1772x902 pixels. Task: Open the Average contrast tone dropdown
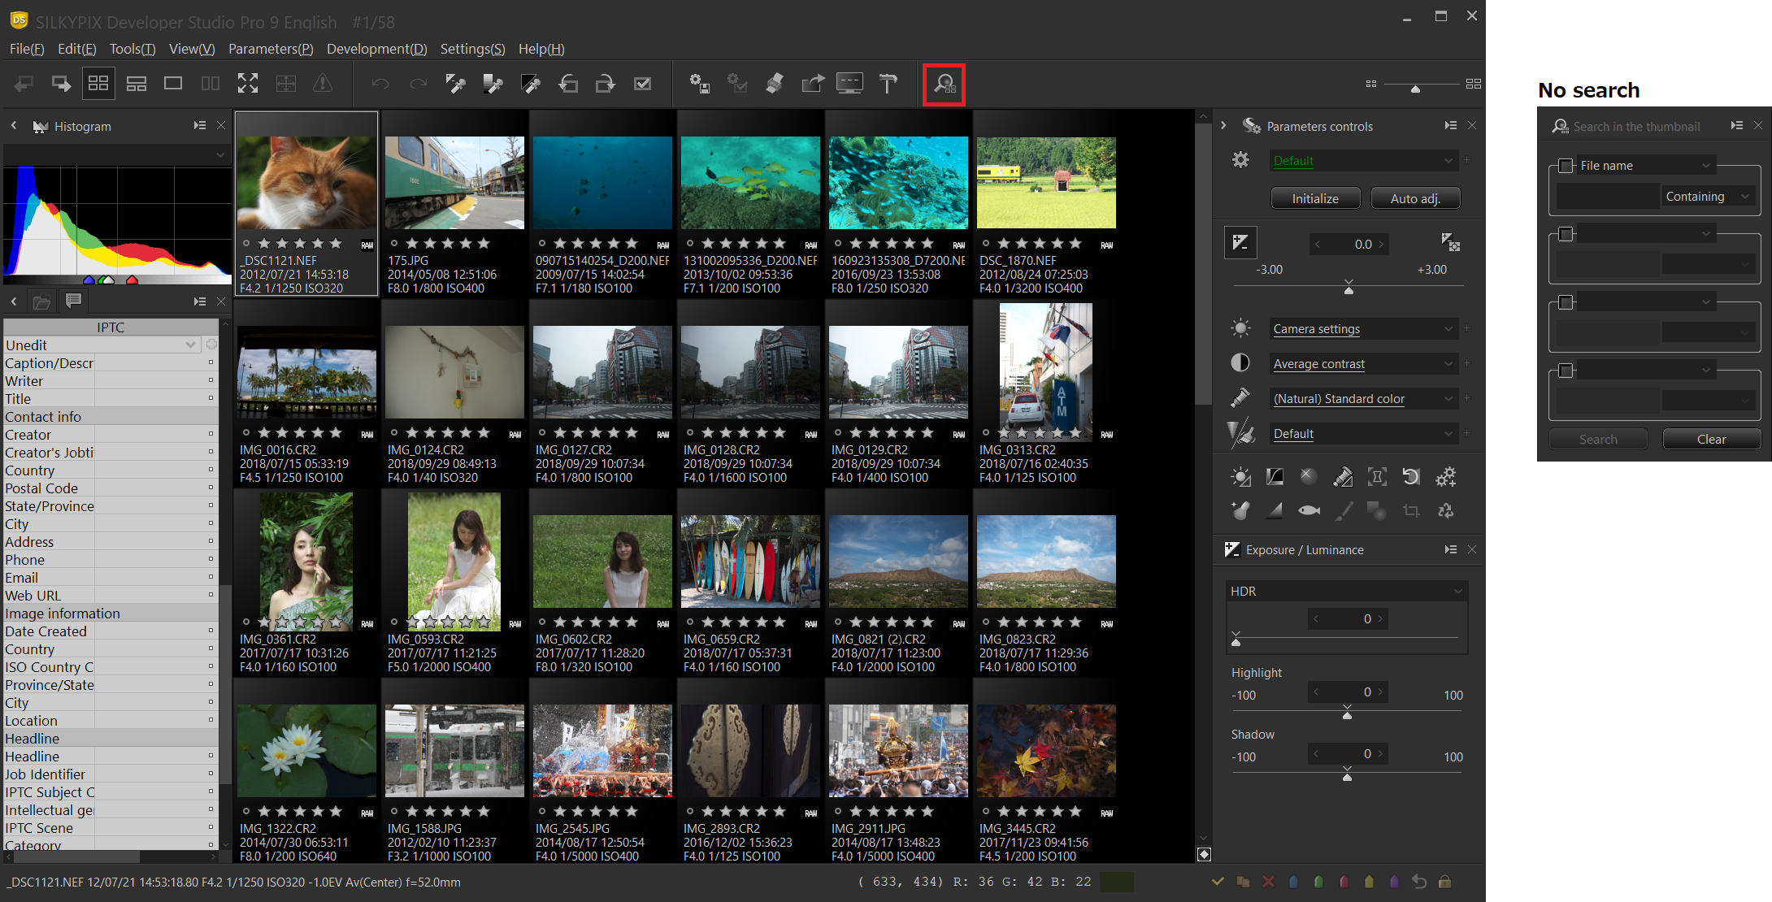click(x=1362, y=364)
